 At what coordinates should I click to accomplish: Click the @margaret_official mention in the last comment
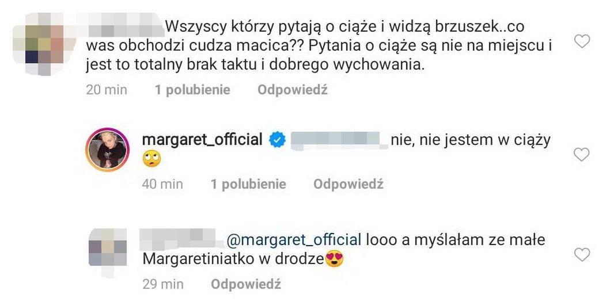pyautogui.click(x=294, y=240)
